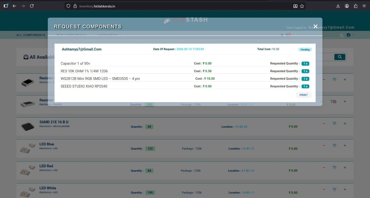Image resolution: width=370 pixels, height=198 pixels.
Task: Click the LED Blue component thumbnail
Action: (x=28, y=149)
